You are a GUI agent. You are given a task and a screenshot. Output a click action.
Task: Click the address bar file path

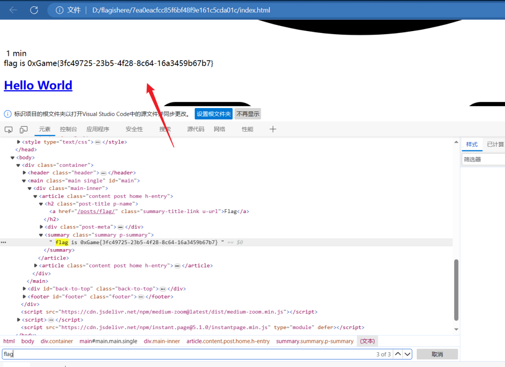click(x=181, y=10)
